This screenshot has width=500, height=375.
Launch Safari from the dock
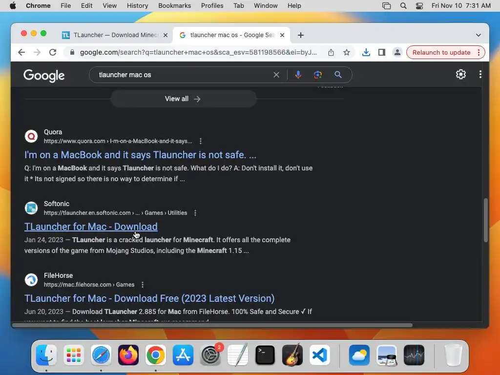tap(101, 355)
